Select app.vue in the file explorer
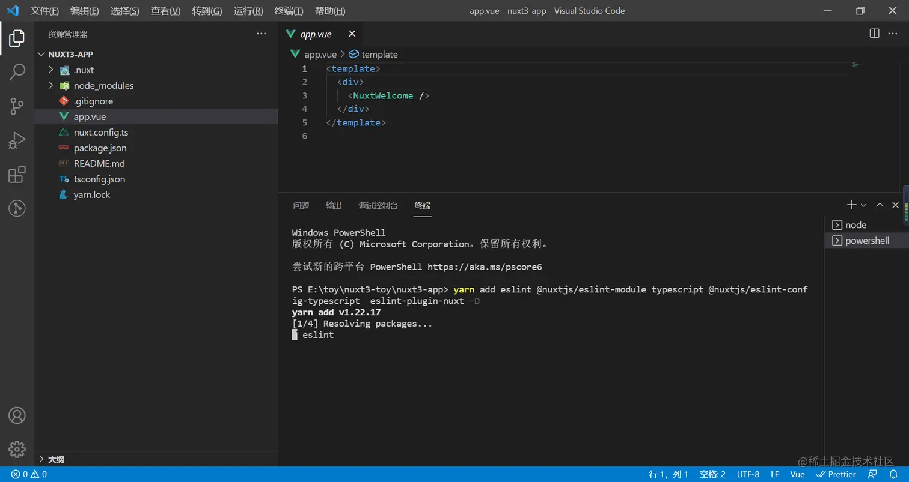Screen dimensions: 909x482 pos(156,116)
